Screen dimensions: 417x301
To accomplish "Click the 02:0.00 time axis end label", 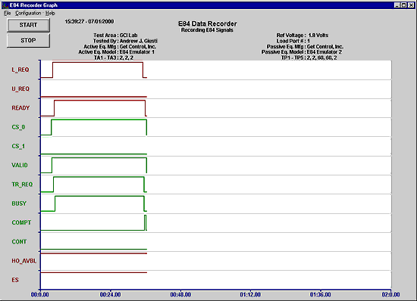I will pos(390,295).
